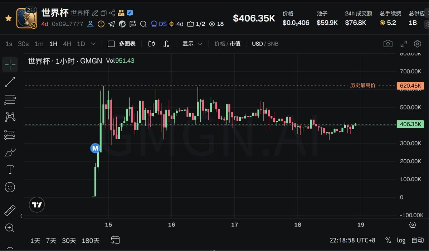Image resolution: width=429 pixels, height=251 pixels.
Task: Open the yellow community people icon
Action: pyautogui.click(x=121, y=13)
